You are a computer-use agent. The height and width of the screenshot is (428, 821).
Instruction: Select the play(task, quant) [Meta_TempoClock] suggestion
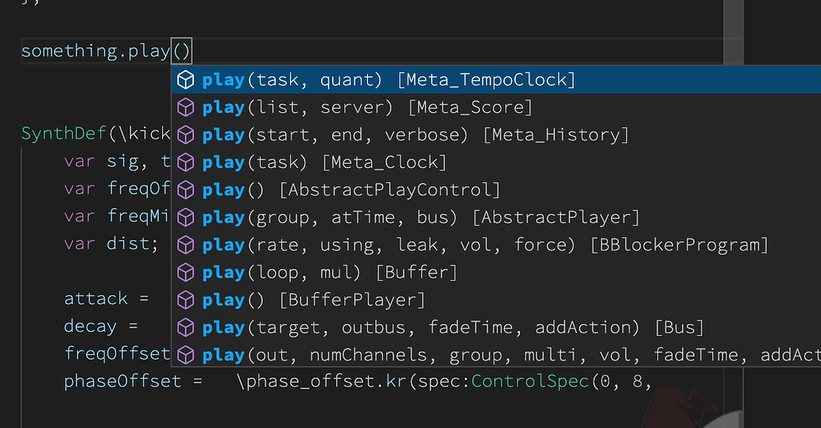click(497, 80)
